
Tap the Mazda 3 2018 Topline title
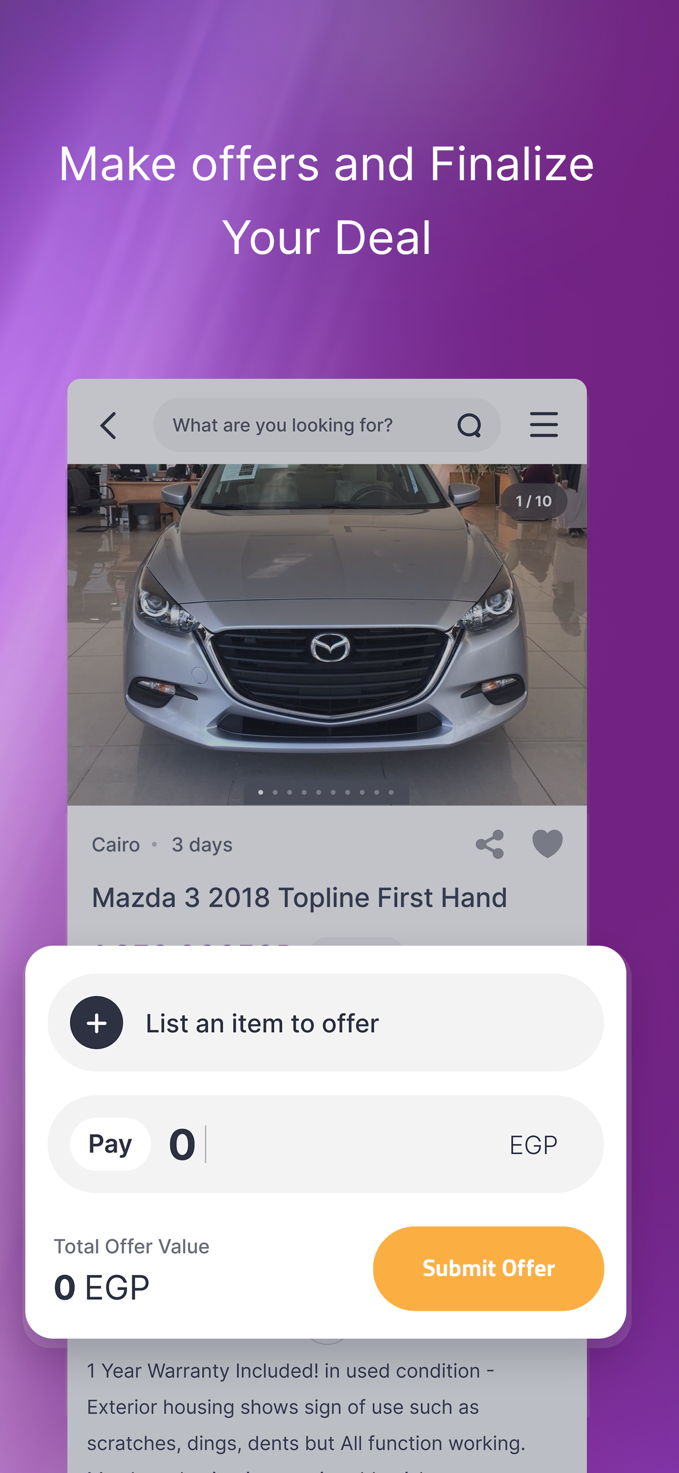point(299,898)
